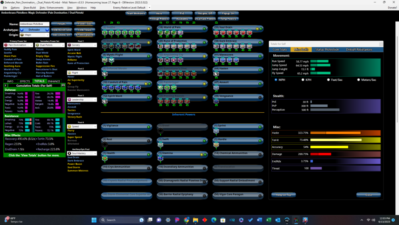
Task: Click the character Name input field
Action: click(x=34, y=24)
